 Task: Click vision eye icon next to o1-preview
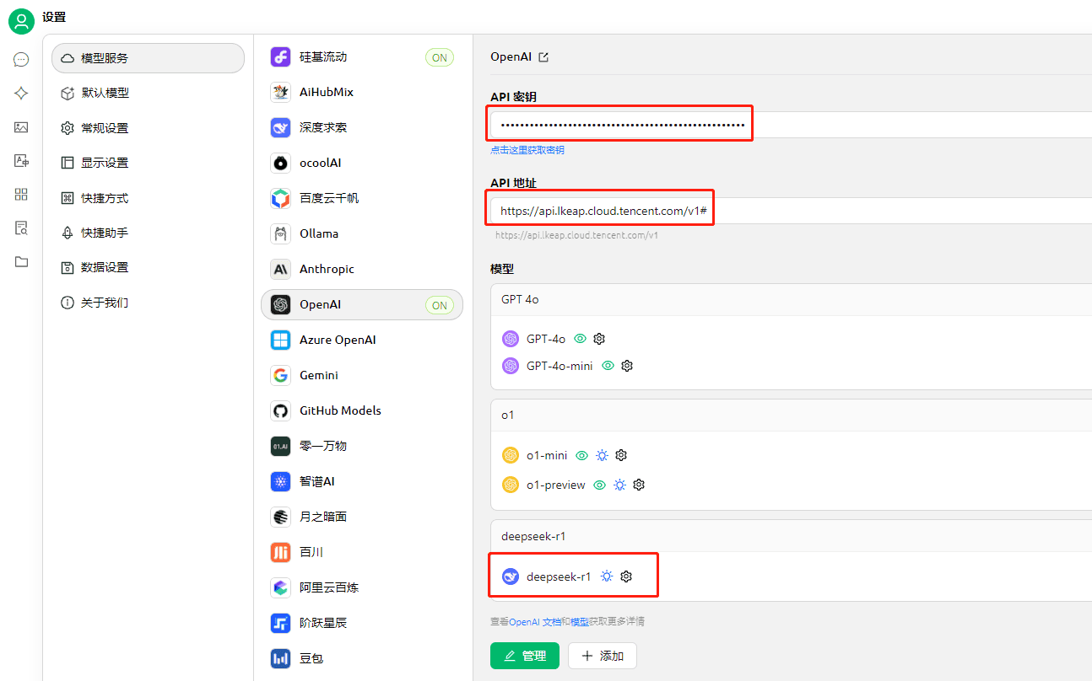600,485
